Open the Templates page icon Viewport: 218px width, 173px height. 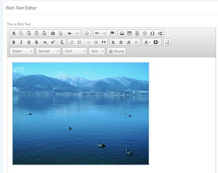coord(87,34)
